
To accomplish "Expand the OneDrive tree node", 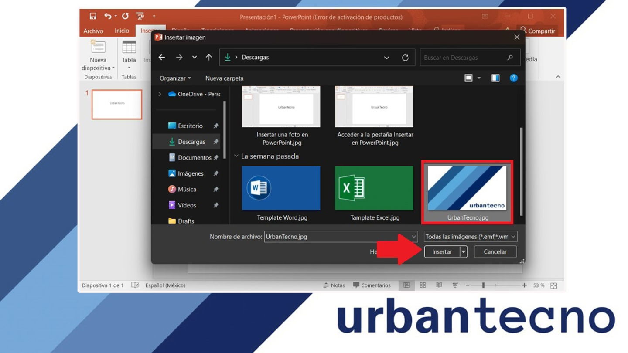I will (x=160, y=94).
